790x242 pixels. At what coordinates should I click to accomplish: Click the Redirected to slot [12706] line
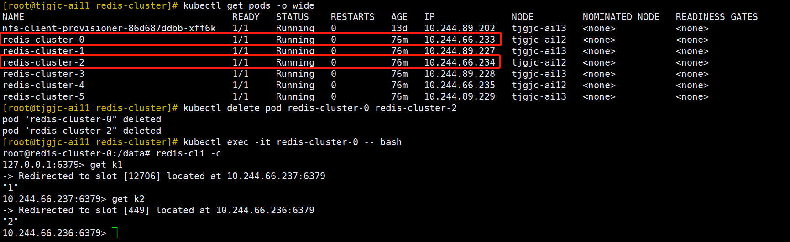[164, 176]
